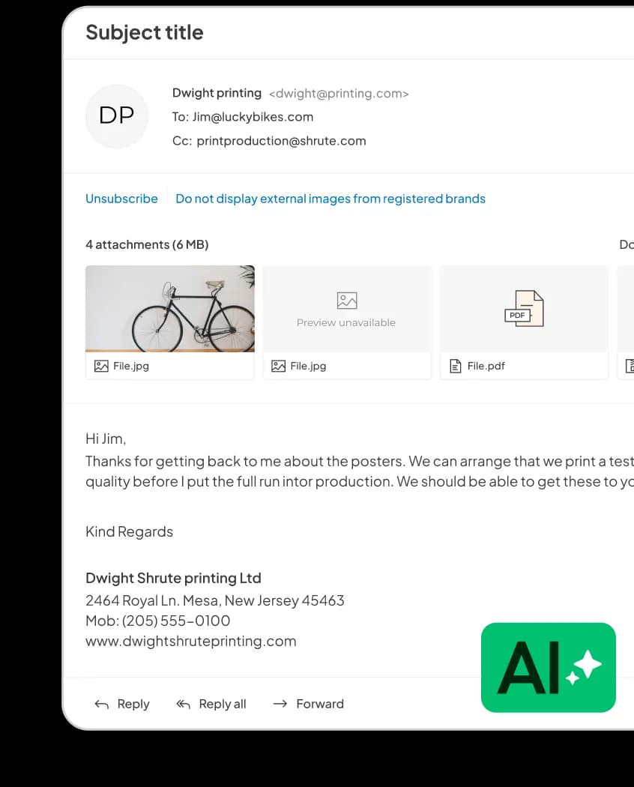Click the image icon beside first File.jpg
Viewport: 634px width, 787px height.
point(101,366)
